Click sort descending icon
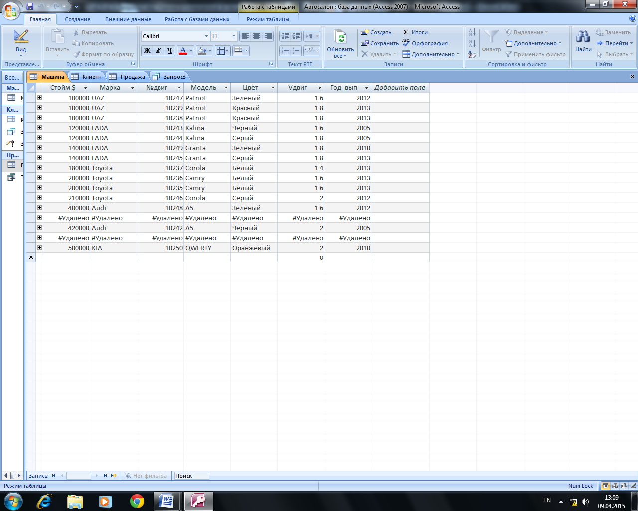Image resolution: width=638 pixels, height=511 pixels. (472, 43)
